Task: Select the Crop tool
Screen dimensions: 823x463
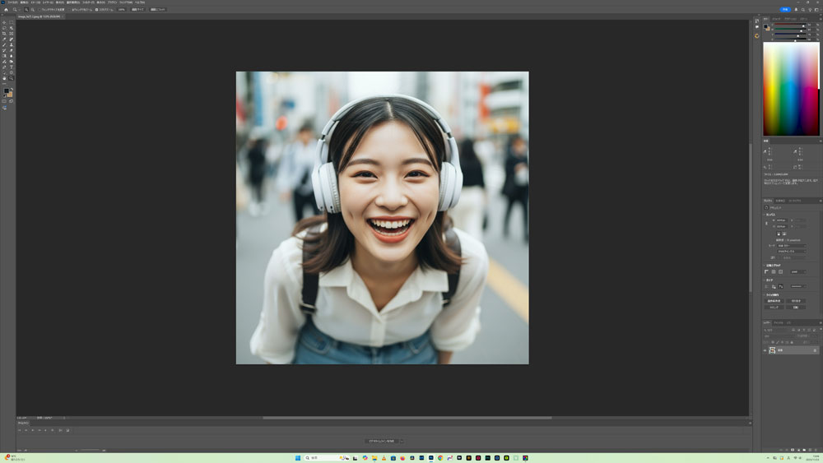Action: (x=4, y=34)
